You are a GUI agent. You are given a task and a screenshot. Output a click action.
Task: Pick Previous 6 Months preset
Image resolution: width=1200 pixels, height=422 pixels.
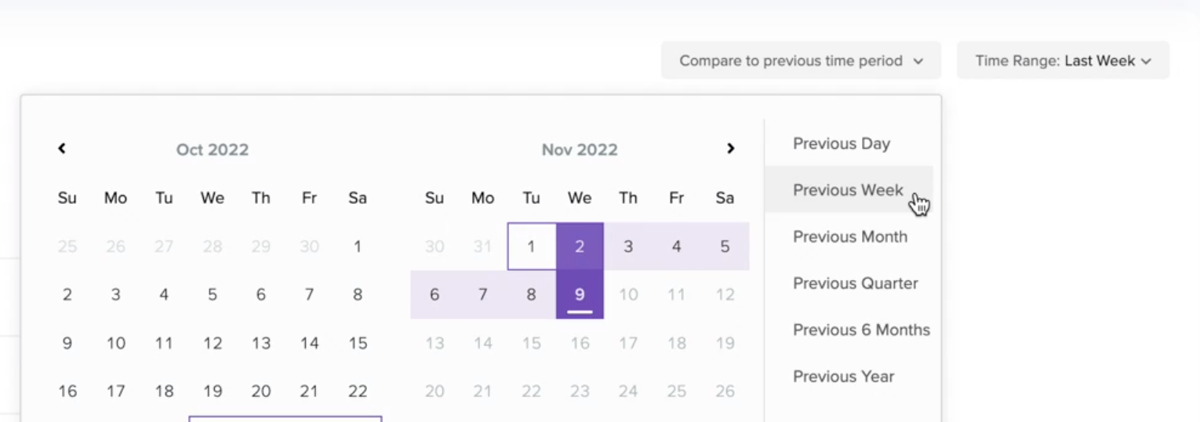tap(861, 329)
